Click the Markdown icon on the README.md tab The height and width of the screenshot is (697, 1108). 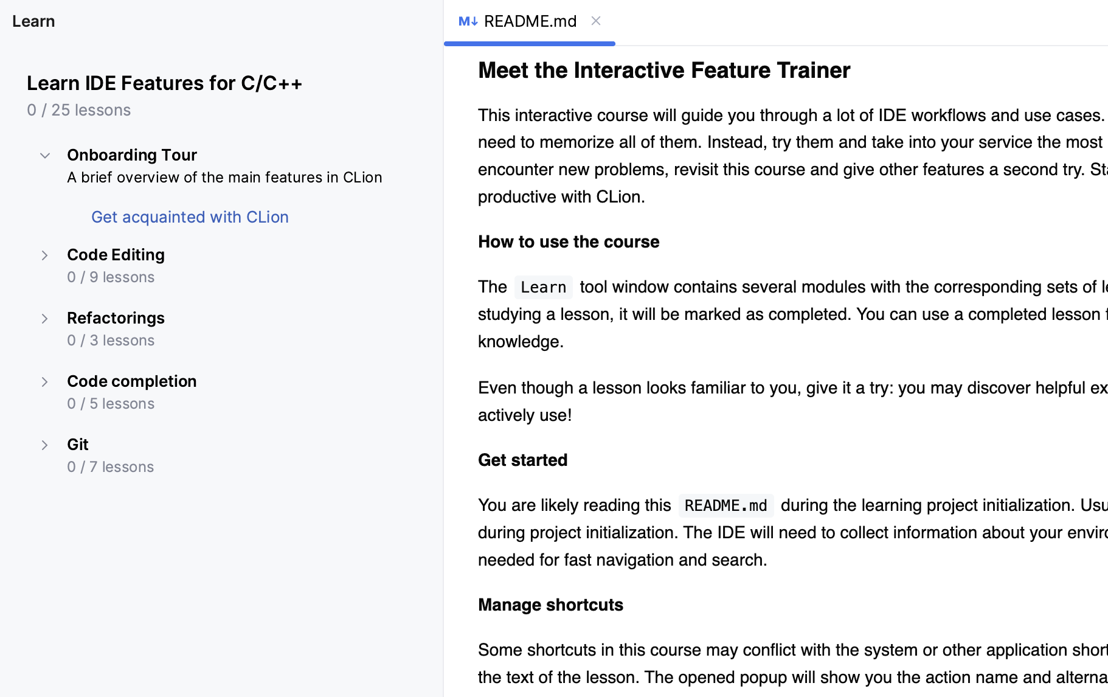(468, 21)
